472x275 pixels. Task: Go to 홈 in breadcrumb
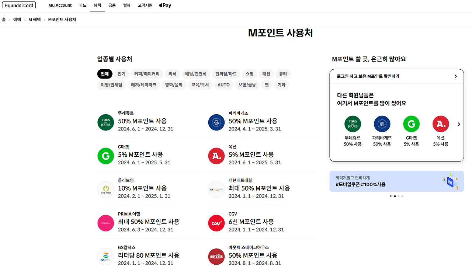(x=4, y=20)
